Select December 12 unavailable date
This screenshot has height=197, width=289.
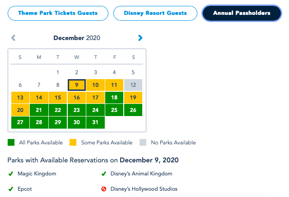tap(133, 85)
